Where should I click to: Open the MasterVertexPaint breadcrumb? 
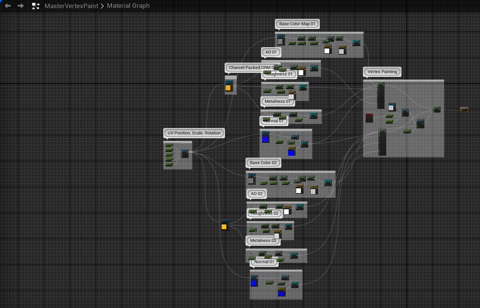coord(71,6)
